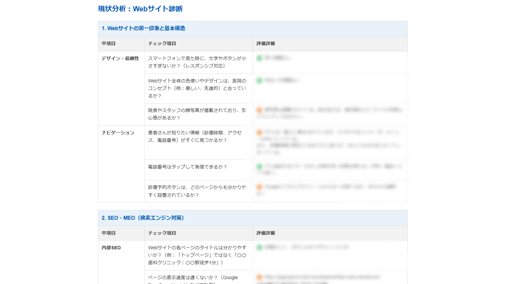Image resolution: width=505 pixels, height=284 pixels.
Task: Click the green status icon in the page title SEO row
Action: coord(259,247)
